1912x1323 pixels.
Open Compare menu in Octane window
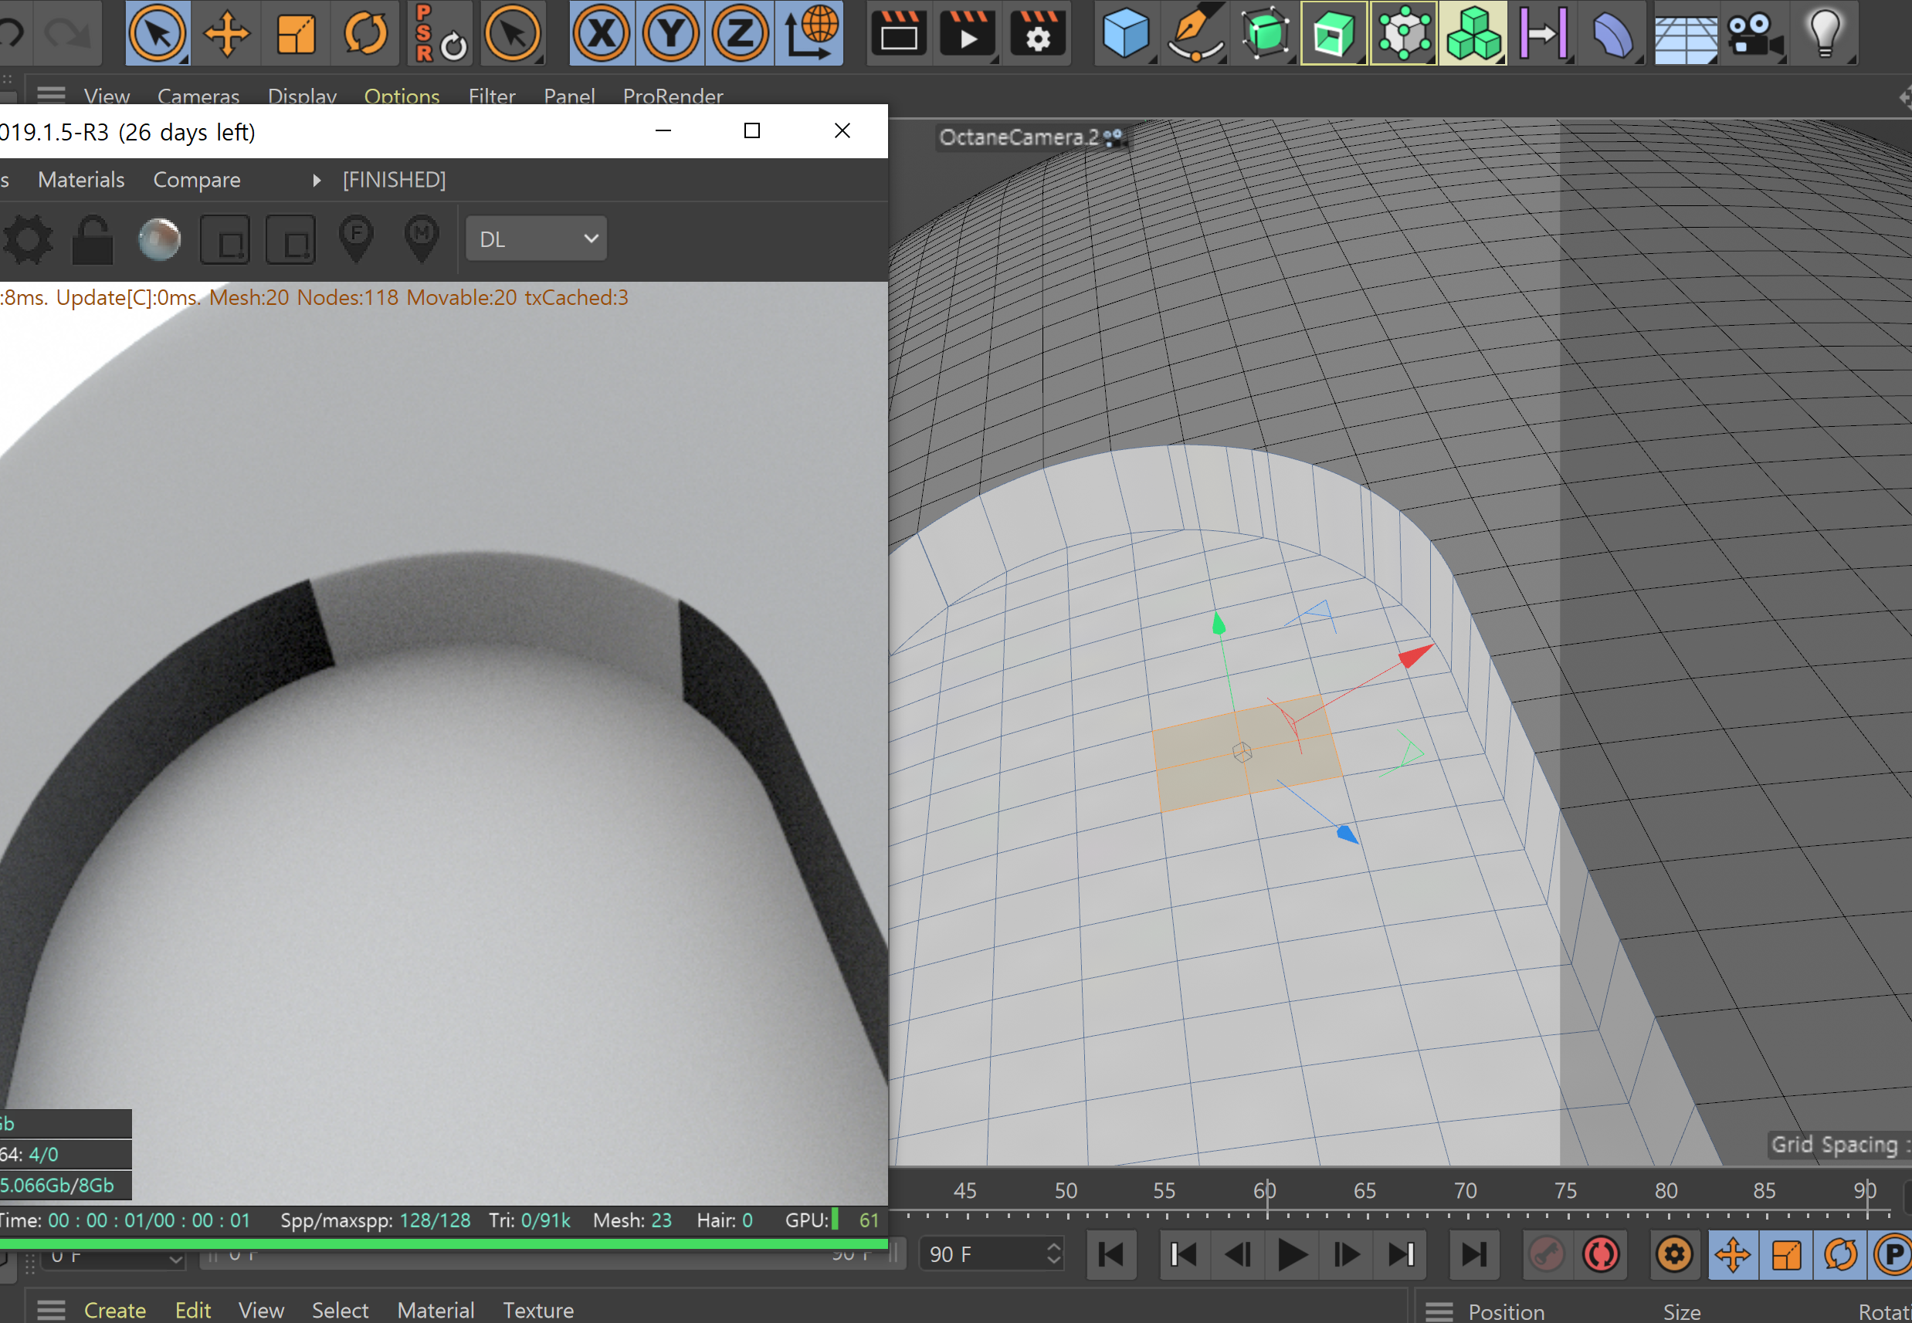[x=196, y=179]
